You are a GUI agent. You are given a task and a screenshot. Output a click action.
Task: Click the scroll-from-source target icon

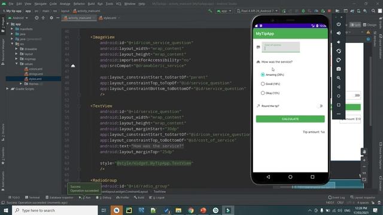(37, 18)
